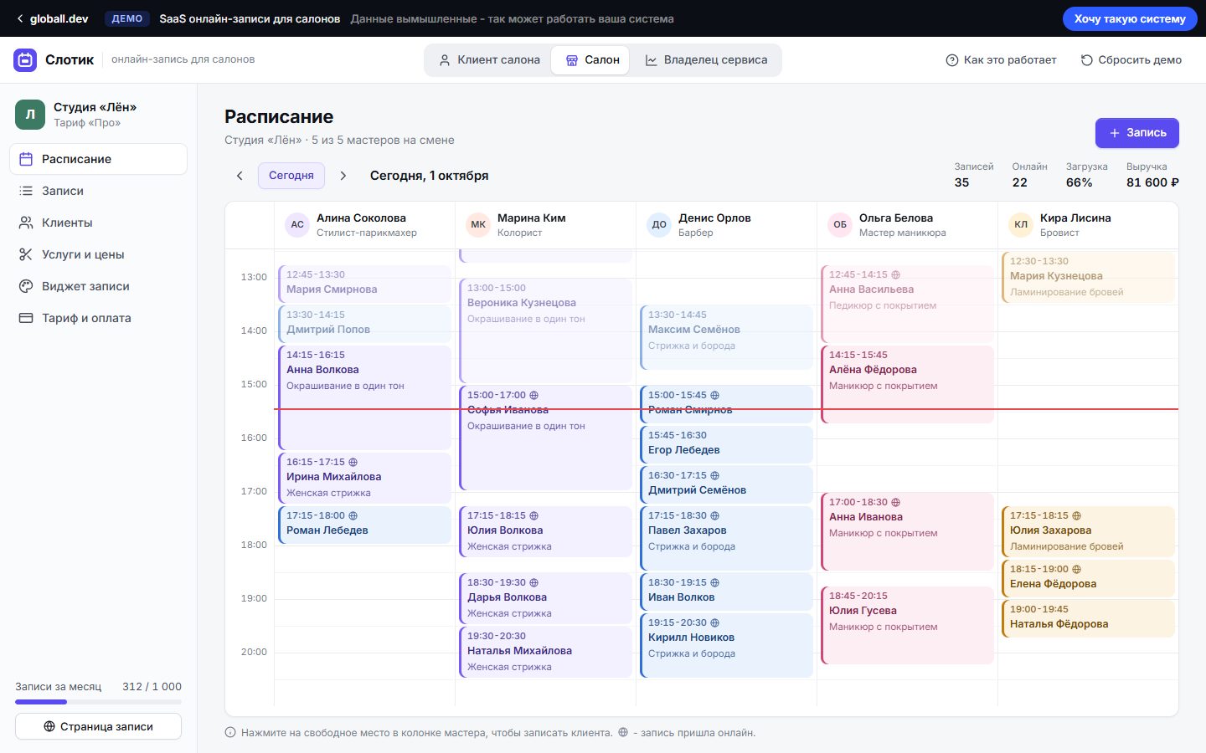Click the Клиенты people icon in sidebar
The height and width of the screenshot is (753, 1206).
coord(26,223)
